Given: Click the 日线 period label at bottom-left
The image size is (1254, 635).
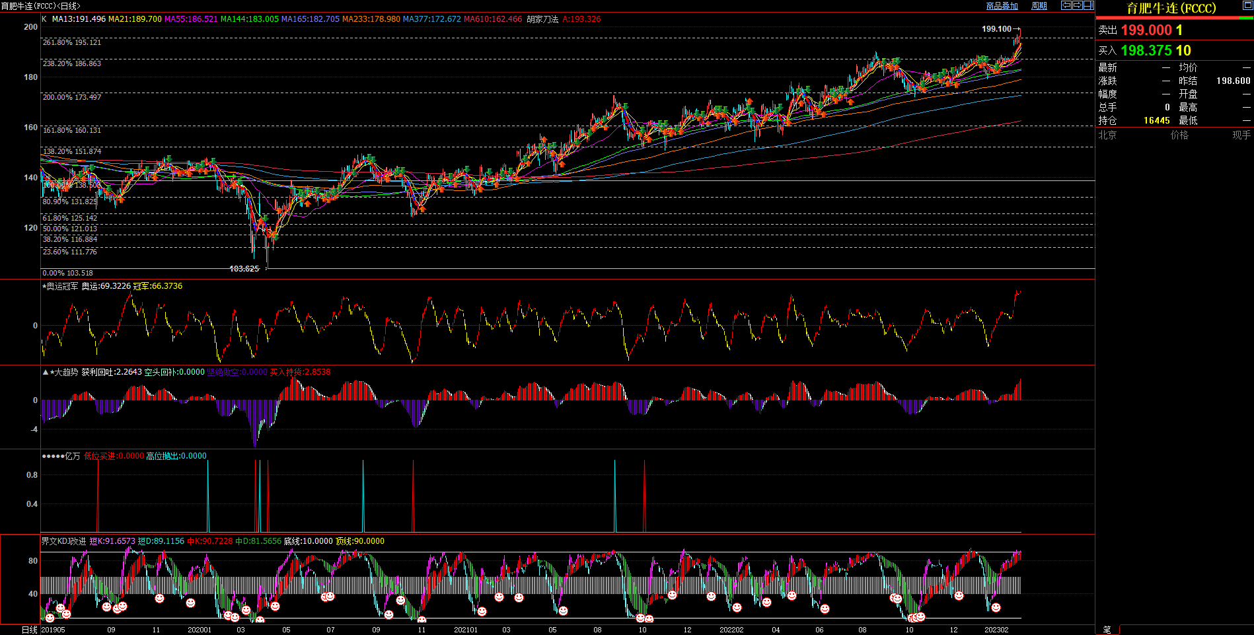Looking at the screenshot, I should [x=30, y=630].
